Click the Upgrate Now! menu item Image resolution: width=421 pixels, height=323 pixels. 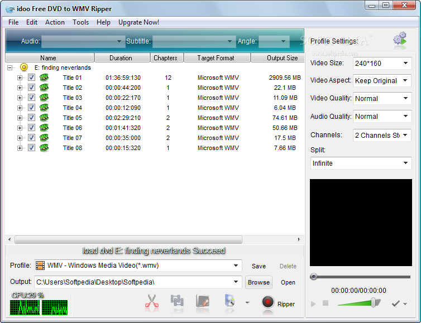pos(138,22)
